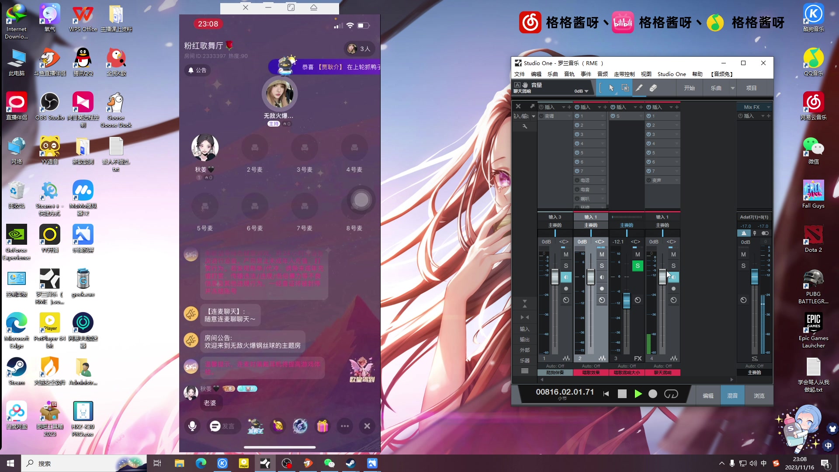Open the wrench settings icon in mixer sidebar
Screen dimensions: 839x472
(525, 126)
